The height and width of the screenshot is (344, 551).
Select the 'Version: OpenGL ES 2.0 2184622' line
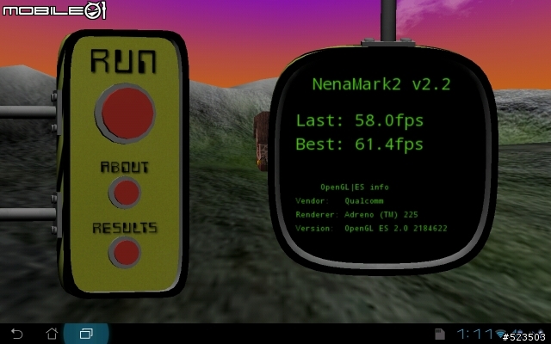click(x=371, y=228)
